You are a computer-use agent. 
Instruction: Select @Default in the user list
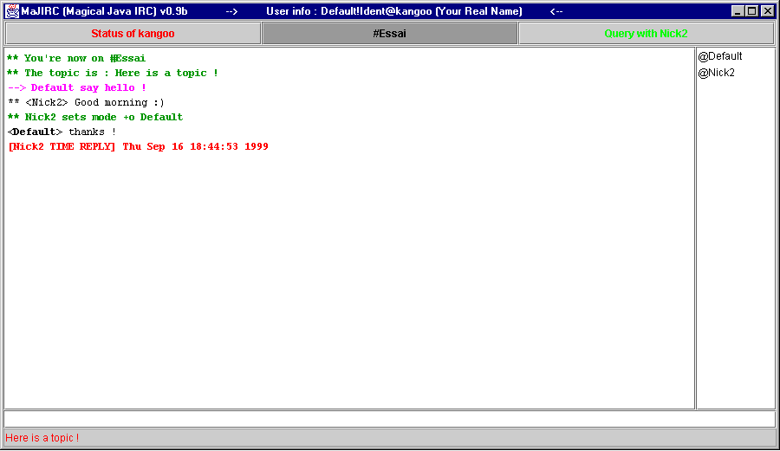(720, 56)
